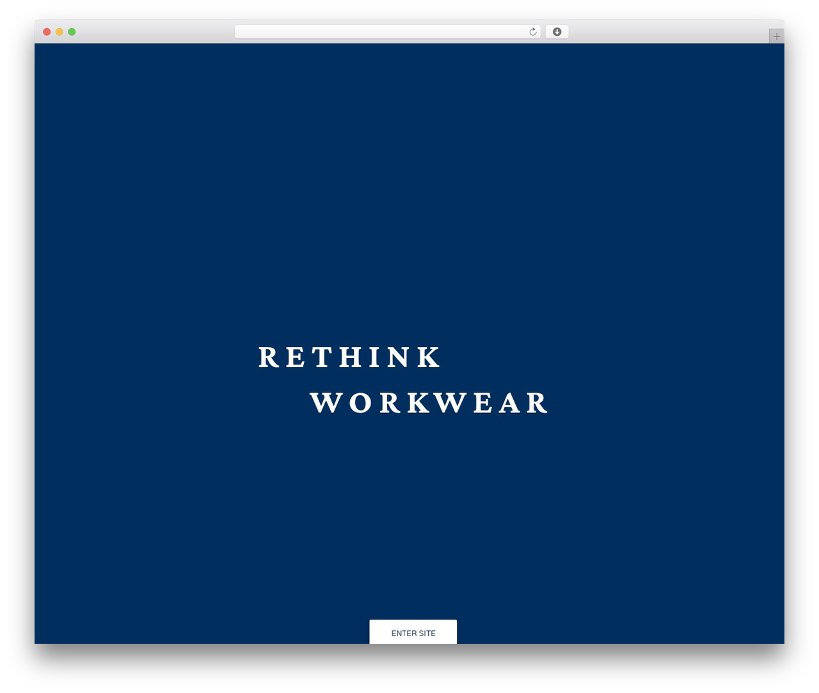Open downloads via the download arrow icon
Viewport: 819px width, 693px height.
click(x=557, y=32)
